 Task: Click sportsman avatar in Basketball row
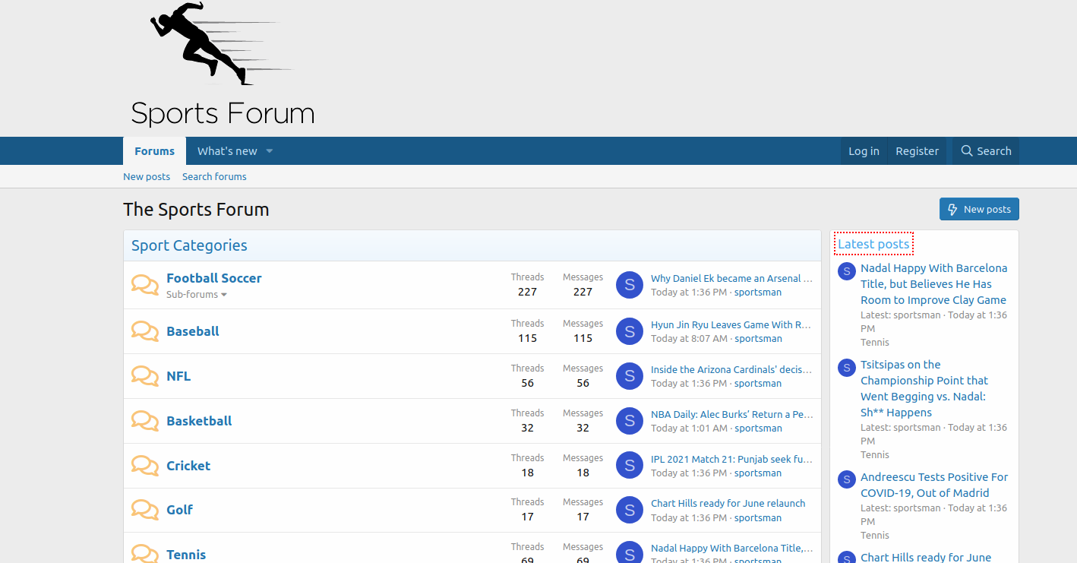coord(630,421)
